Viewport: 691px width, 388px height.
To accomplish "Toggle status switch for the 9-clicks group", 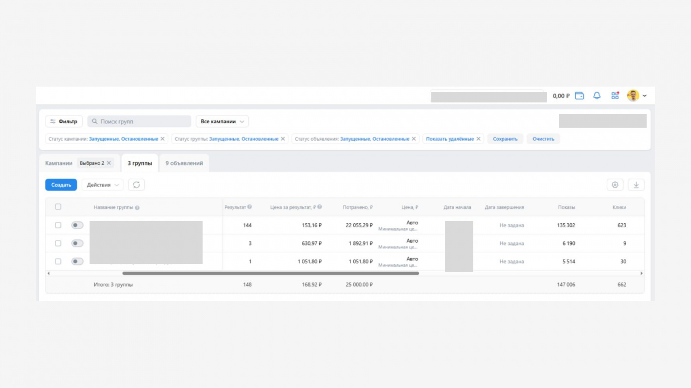I will (x=77, y=243).
